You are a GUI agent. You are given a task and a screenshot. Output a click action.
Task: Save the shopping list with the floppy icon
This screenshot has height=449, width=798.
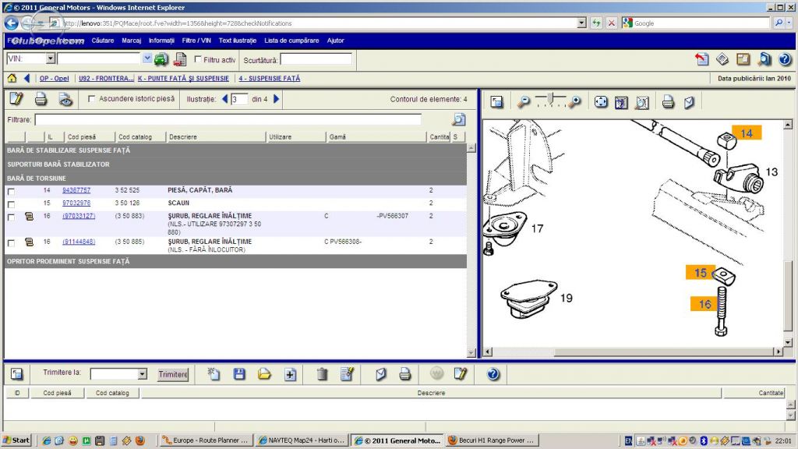pyautogui.click(x=239, y=374)
